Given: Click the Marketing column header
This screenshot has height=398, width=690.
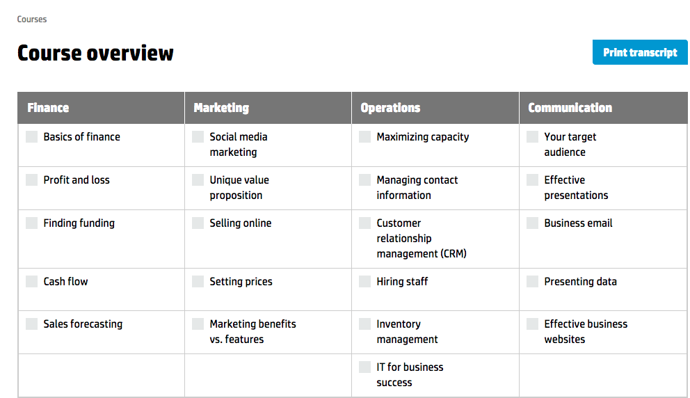Looking at the screenshot, I should click(221, 108).
